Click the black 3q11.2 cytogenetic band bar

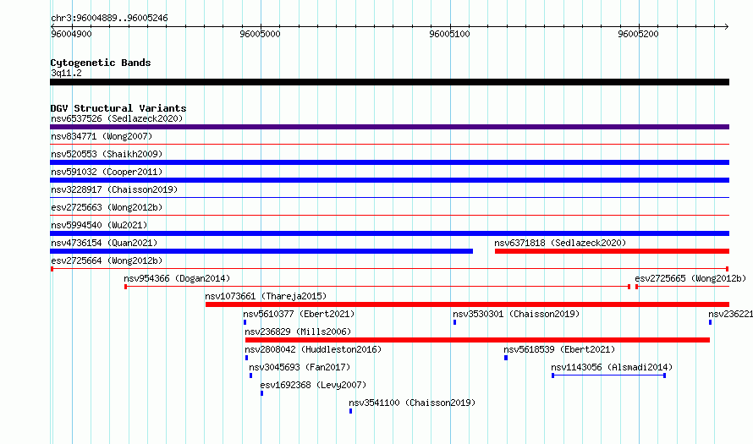click(389, 82)
